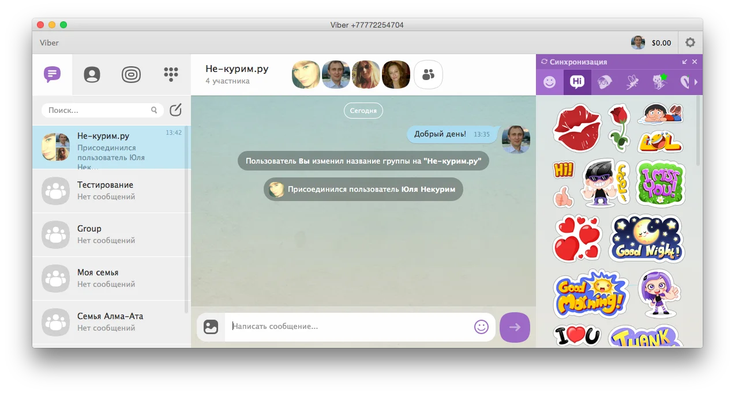The height and width of the screenshot is (394, 735).
Task: Click the group renamed system message
Action: tap(363, 161)
